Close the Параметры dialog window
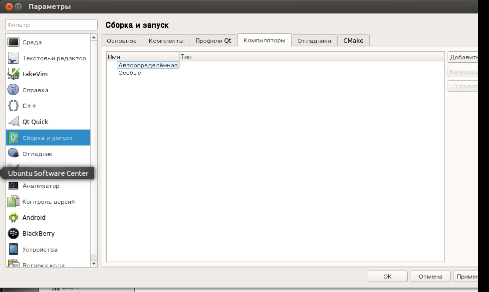 pos(9,6)
